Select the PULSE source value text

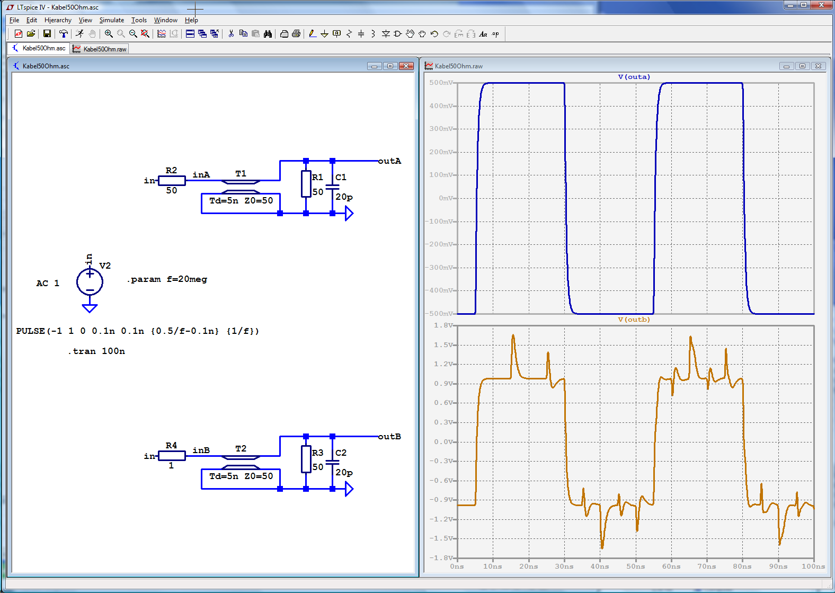coord(138,331)
